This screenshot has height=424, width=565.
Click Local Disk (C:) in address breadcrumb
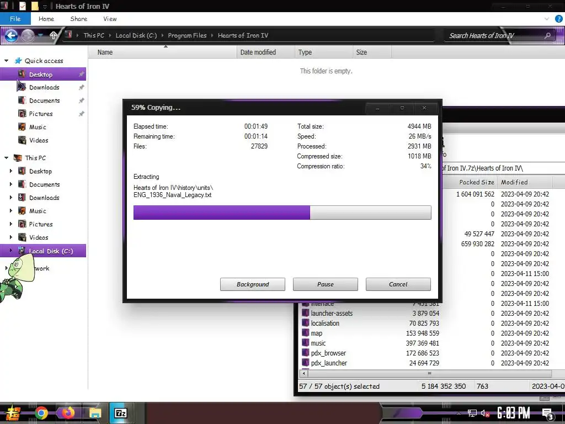pyautogui.click(x=136, y=35)
